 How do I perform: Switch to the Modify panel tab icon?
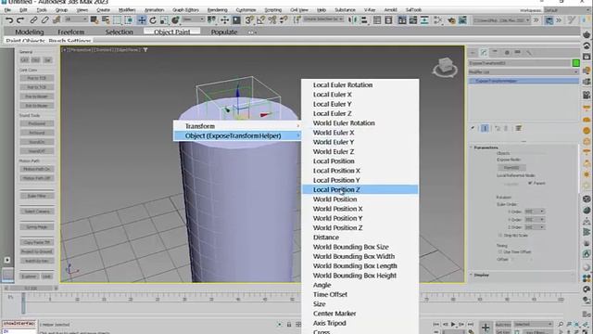pyautogui.click(x=484, y=52)
